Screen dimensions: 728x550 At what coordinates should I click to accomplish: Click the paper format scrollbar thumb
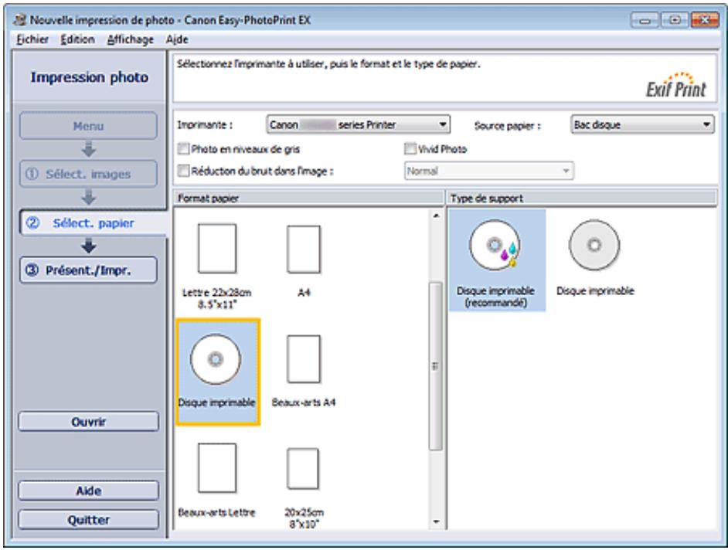(436, 366)
